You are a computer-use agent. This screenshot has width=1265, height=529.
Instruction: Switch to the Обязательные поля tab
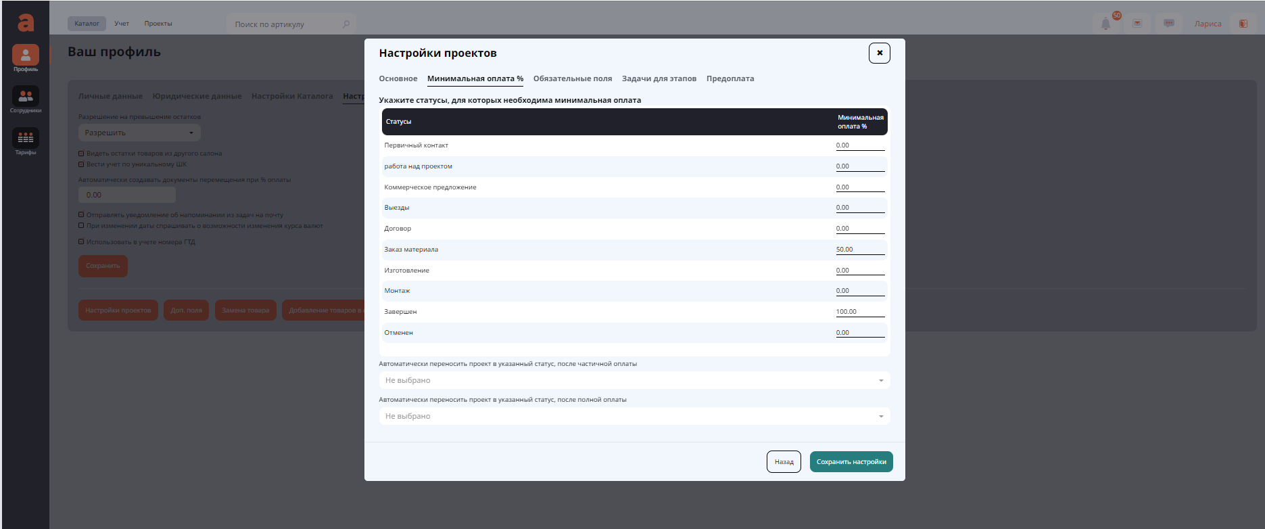click(572, 78)
